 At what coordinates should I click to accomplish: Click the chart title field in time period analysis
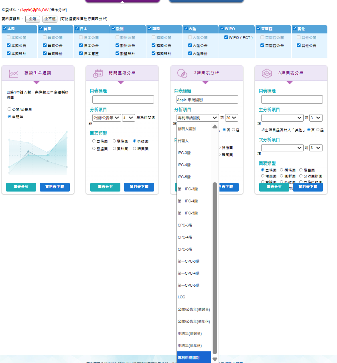click(123, 99)
